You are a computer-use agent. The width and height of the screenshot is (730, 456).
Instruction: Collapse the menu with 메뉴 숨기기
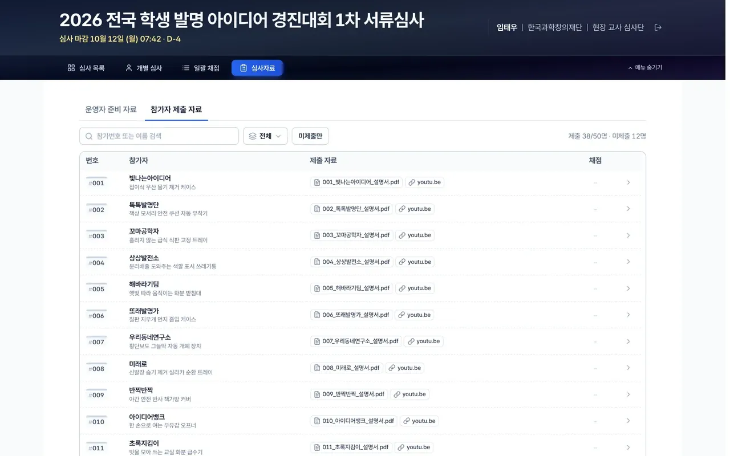click(x=645, y=67)
